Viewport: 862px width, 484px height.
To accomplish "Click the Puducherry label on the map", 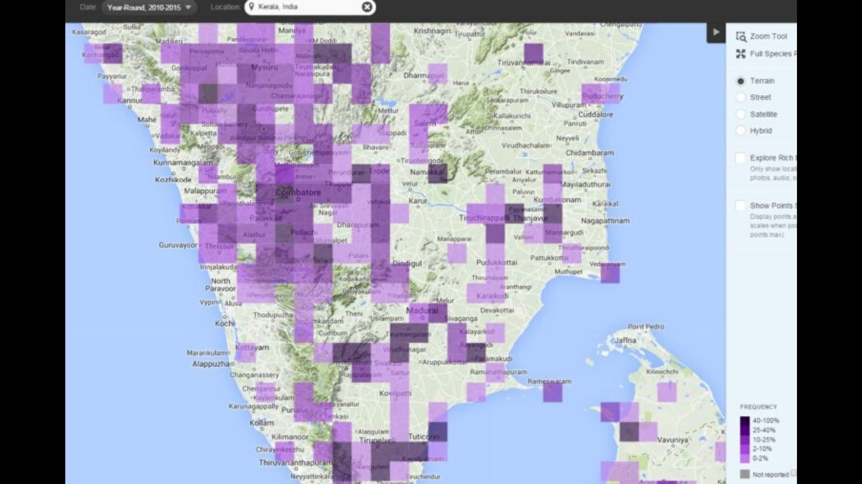I will (x=603, y=96).
